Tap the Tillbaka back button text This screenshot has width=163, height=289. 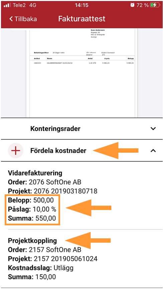25,19
